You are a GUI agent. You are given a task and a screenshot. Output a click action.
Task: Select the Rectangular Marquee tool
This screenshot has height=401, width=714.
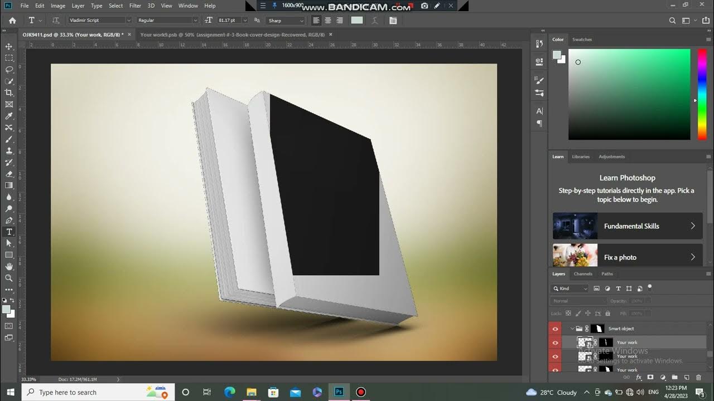pos(9,58)
